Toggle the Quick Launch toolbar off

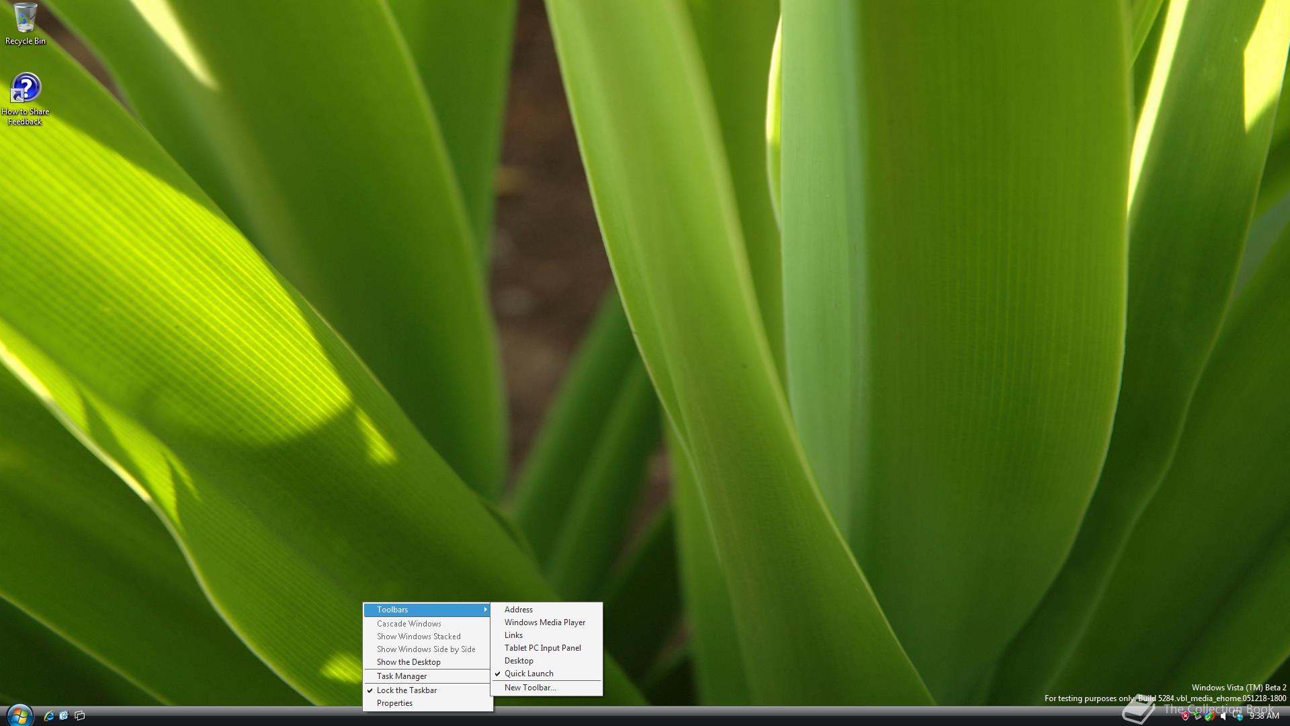point(529,674)
